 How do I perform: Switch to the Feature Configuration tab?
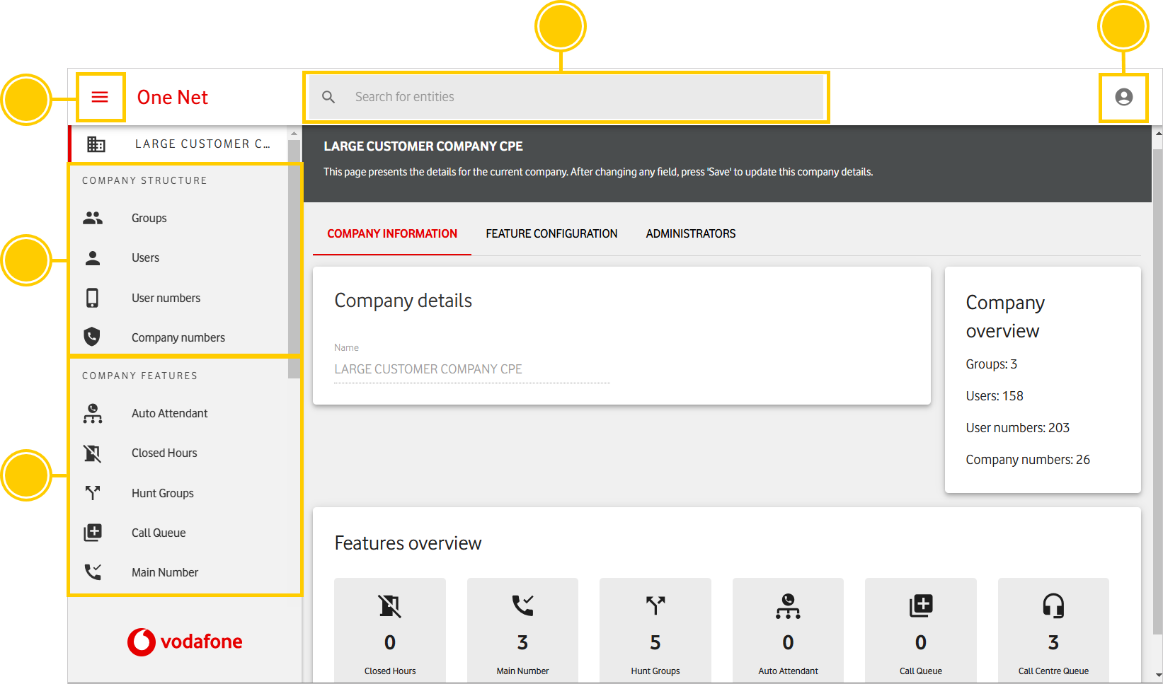pos(551,233)
